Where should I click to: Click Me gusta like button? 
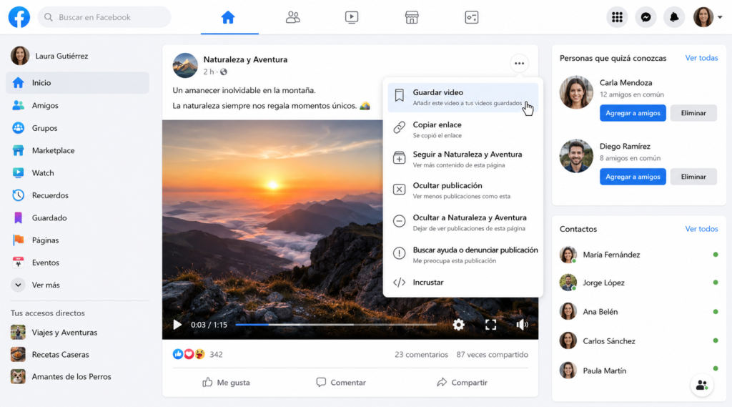(227, 382)
